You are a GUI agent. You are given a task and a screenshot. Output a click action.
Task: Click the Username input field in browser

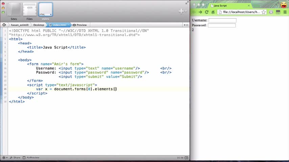[222, 20]
